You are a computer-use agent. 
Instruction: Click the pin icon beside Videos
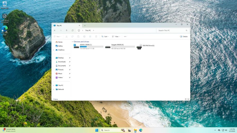pos(70,77)
